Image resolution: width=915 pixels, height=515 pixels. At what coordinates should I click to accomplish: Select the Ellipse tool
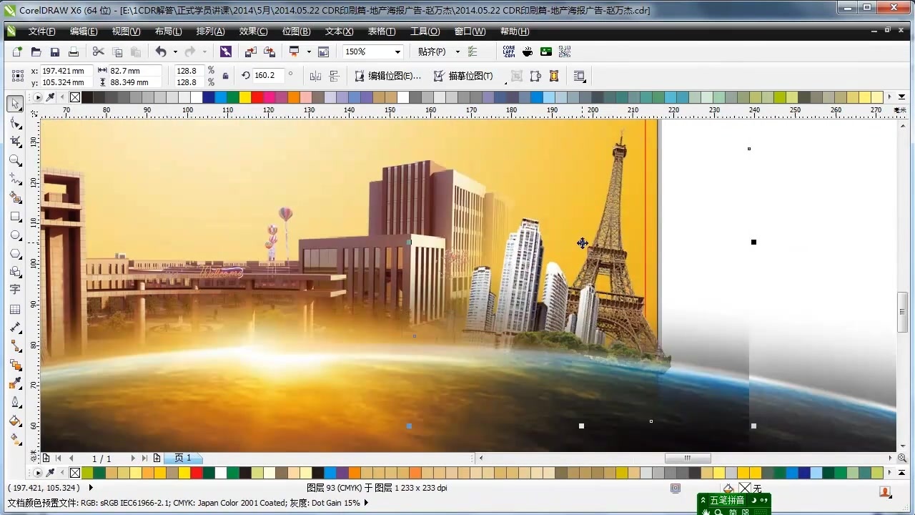click(15, 235)
